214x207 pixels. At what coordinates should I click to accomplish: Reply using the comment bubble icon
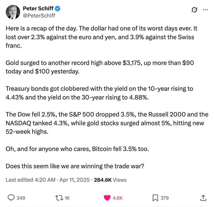11,198
